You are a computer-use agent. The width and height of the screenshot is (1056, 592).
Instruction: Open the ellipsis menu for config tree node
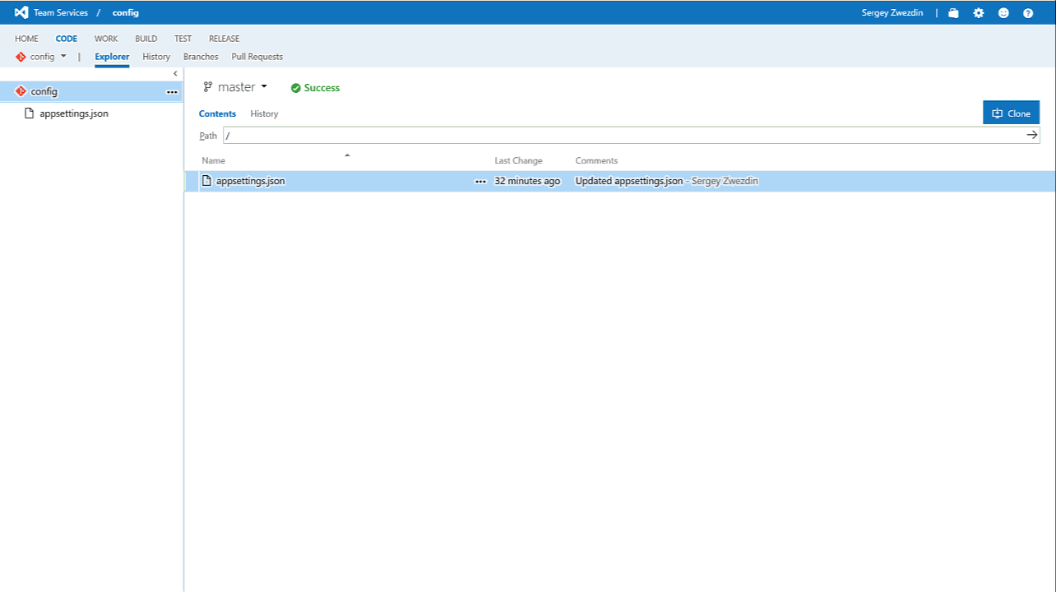(172, 92)
